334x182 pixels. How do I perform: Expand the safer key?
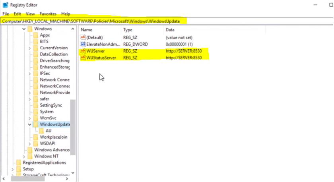[29, 99]
